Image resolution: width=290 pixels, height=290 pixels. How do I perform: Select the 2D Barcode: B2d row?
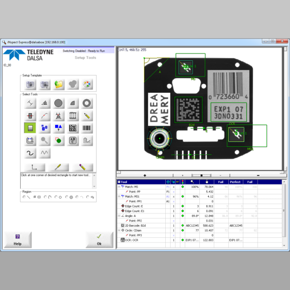[199, 226]
